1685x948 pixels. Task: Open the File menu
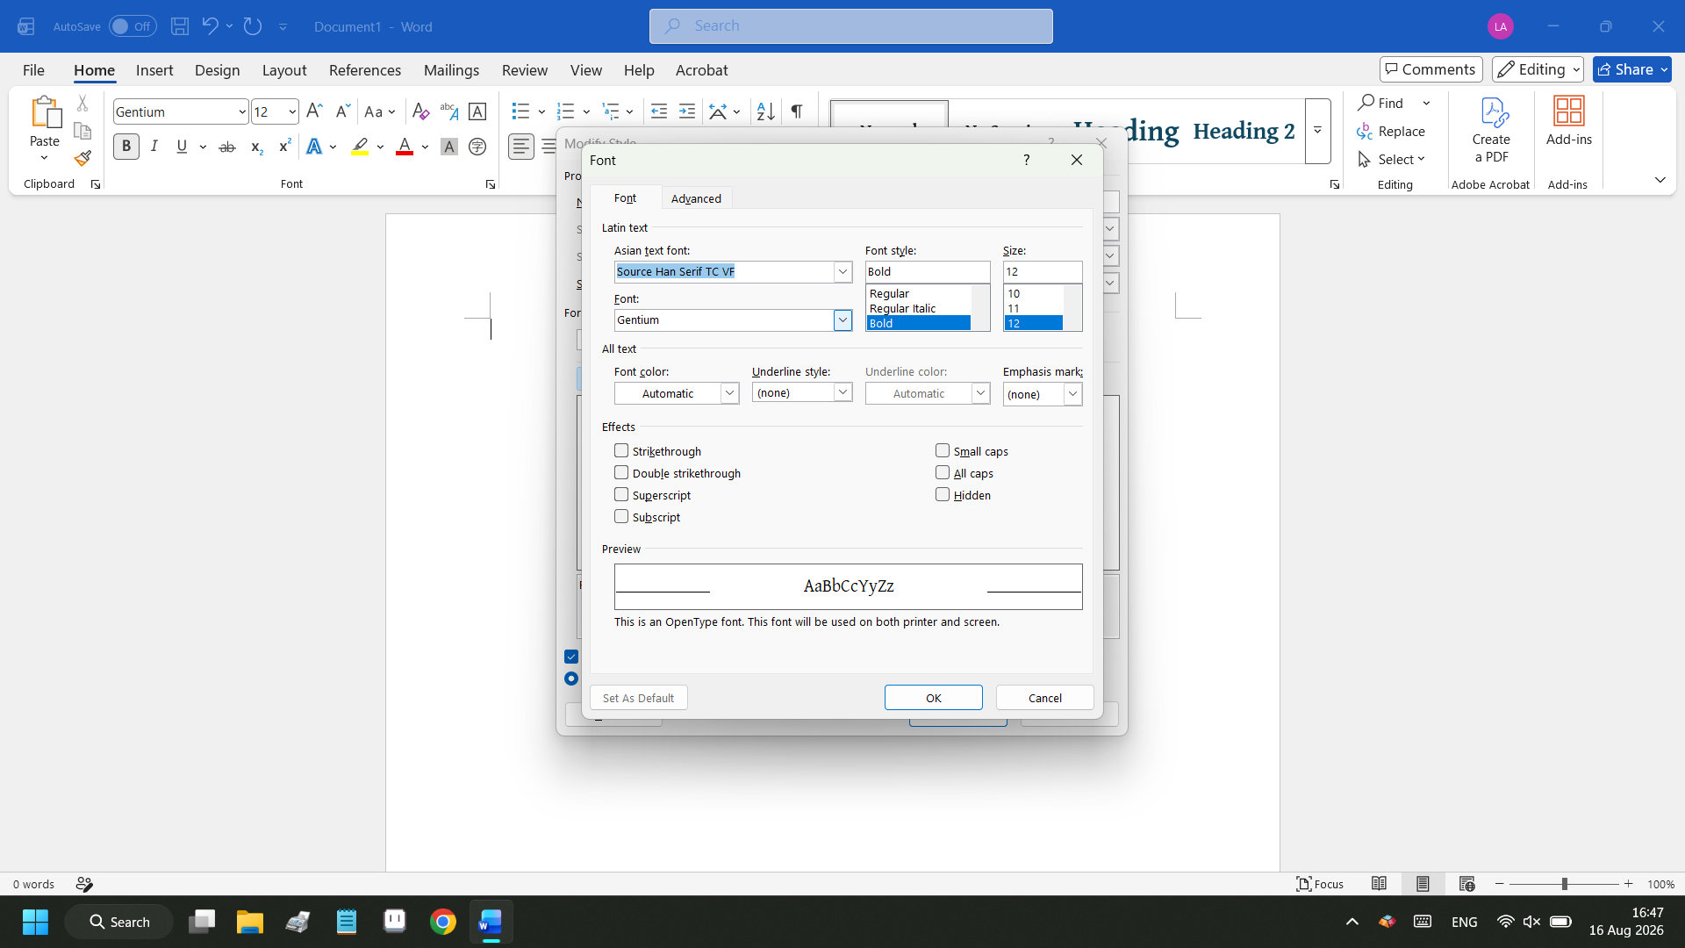[33, 70]
